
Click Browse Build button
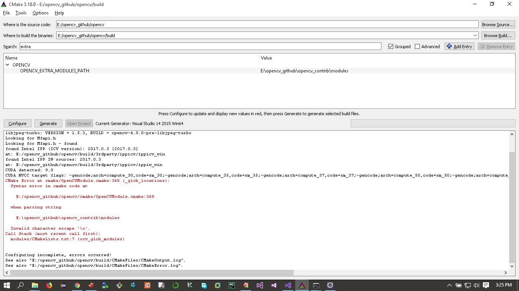pos(498,36)
